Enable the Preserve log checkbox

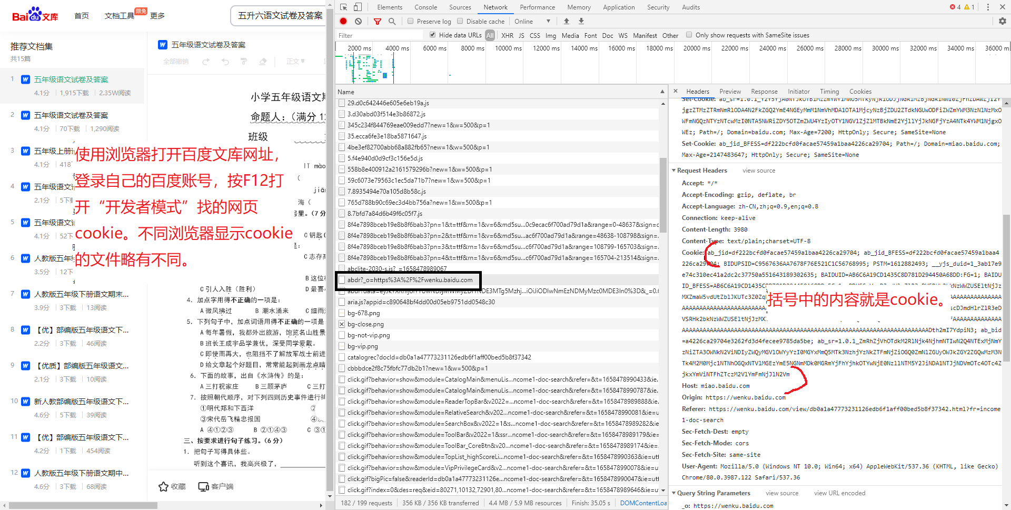pyautogui.click(x=410, y=21)
